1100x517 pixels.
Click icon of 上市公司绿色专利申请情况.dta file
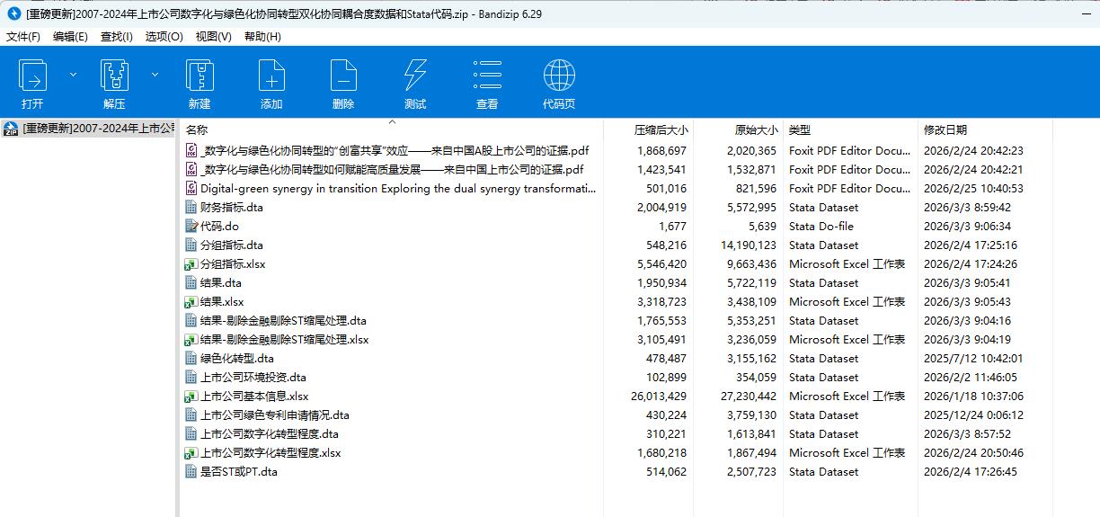point(191,414)
